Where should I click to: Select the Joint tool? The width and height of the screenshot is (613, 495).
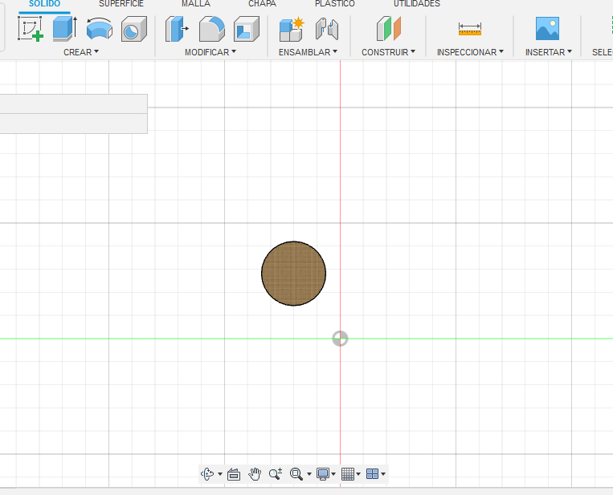pos(327,29)
